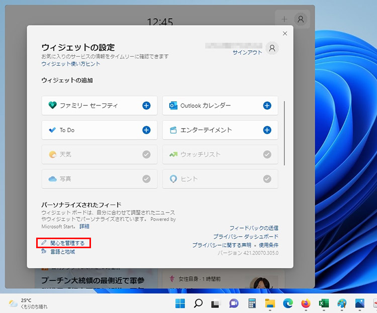Open ウィジェット使い方ヒント link

pos(70,64)
